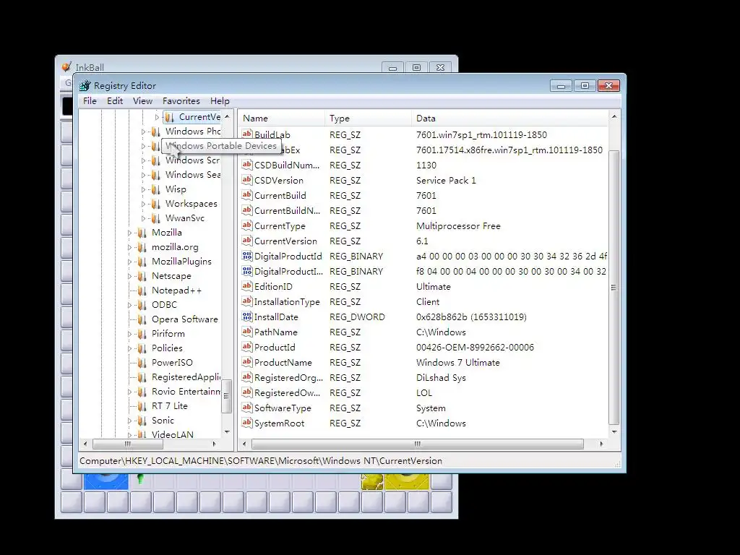Minimize the InkBall window

[392, 67]
